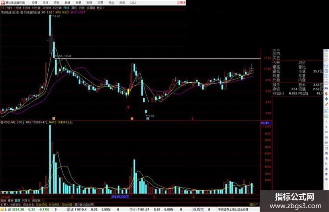Open the 交易 menu

point(100,2)
